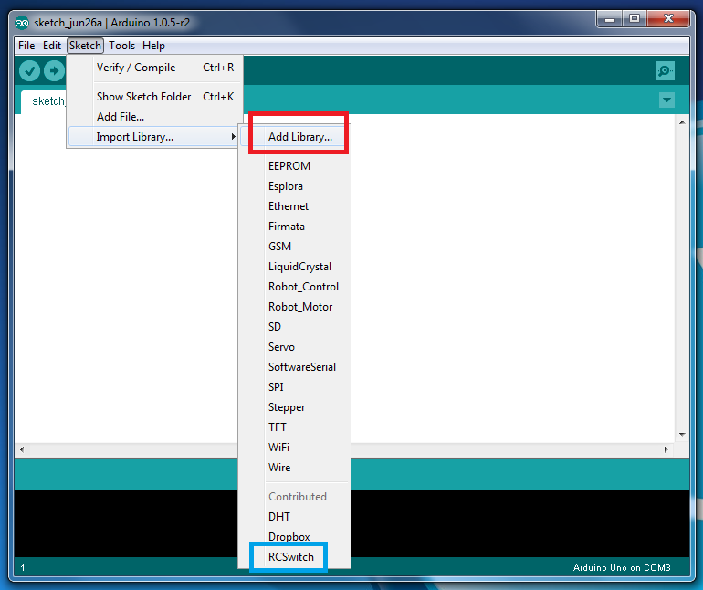703x590 pixels.
Task: Import the Robot_Control library
Action: tap(295, 287)
